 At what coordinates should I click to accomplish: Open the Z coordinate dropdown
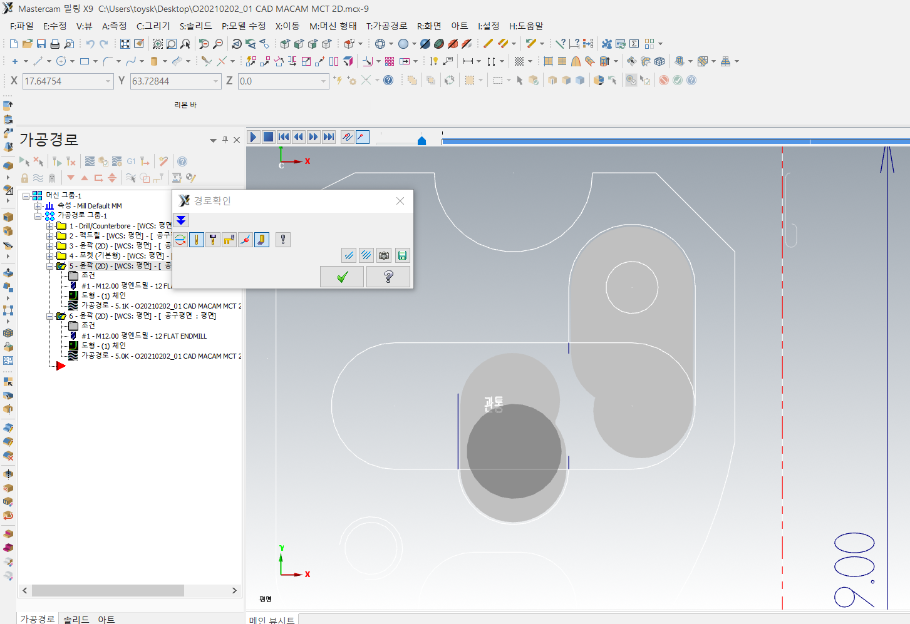point(324,81)
